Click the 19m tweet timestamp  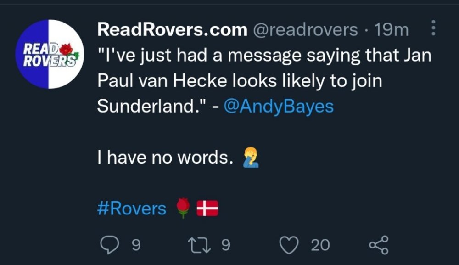(x=392, y=30)
